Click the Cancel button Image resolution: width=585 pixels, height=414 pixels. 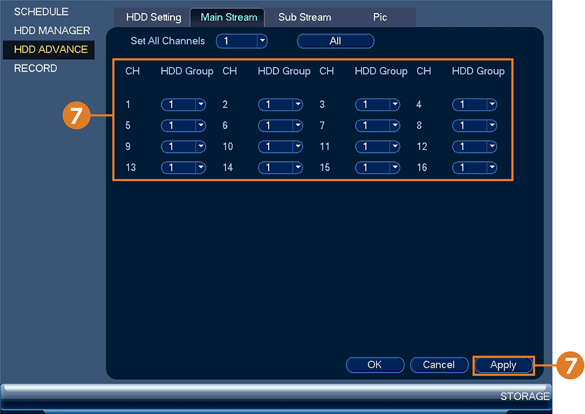coord(439,365)
